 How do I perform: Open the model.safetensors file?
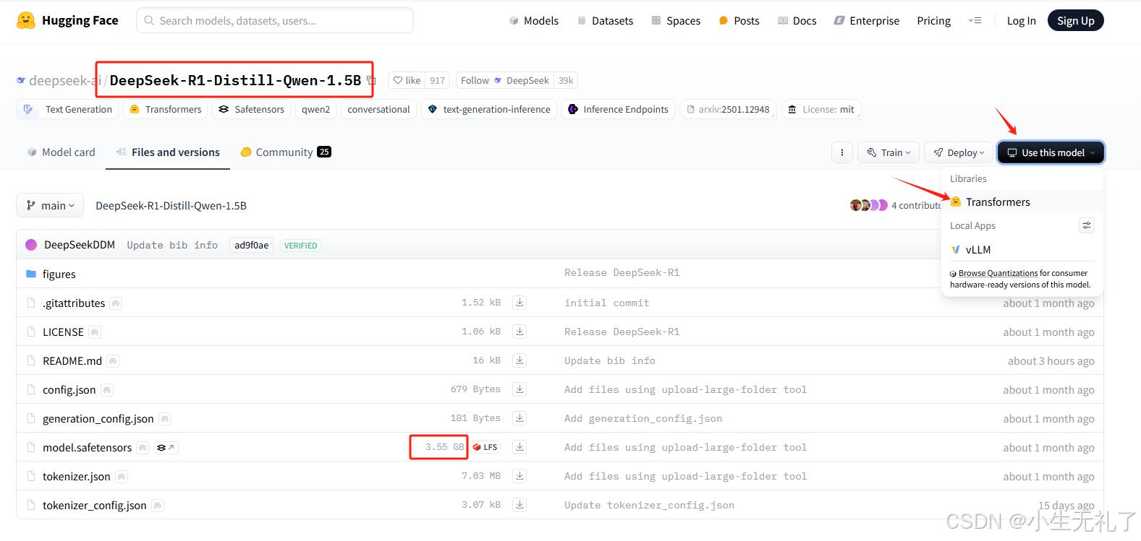pos(87,447)
